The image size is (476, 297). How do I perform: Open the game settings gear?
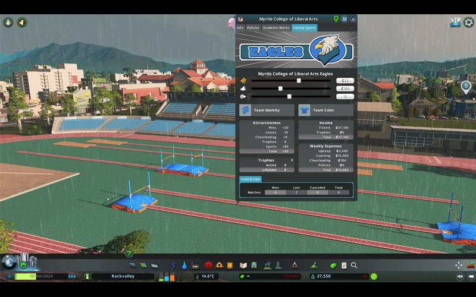pos(468,23)
